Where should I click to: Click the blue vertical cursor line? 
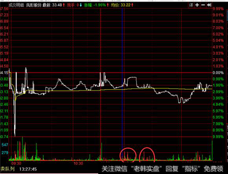[122, 84]
